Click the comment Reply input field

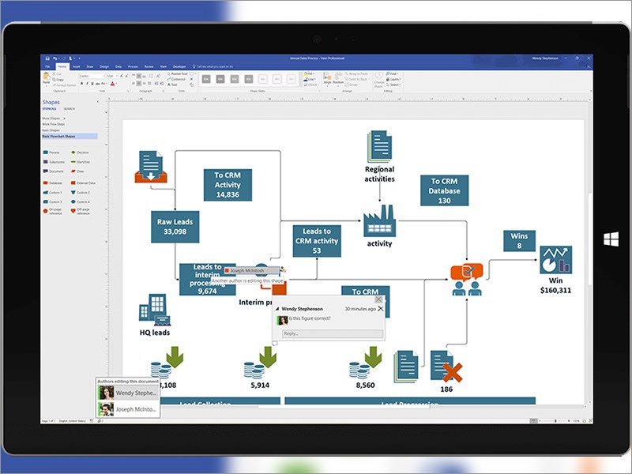(333, 333)
